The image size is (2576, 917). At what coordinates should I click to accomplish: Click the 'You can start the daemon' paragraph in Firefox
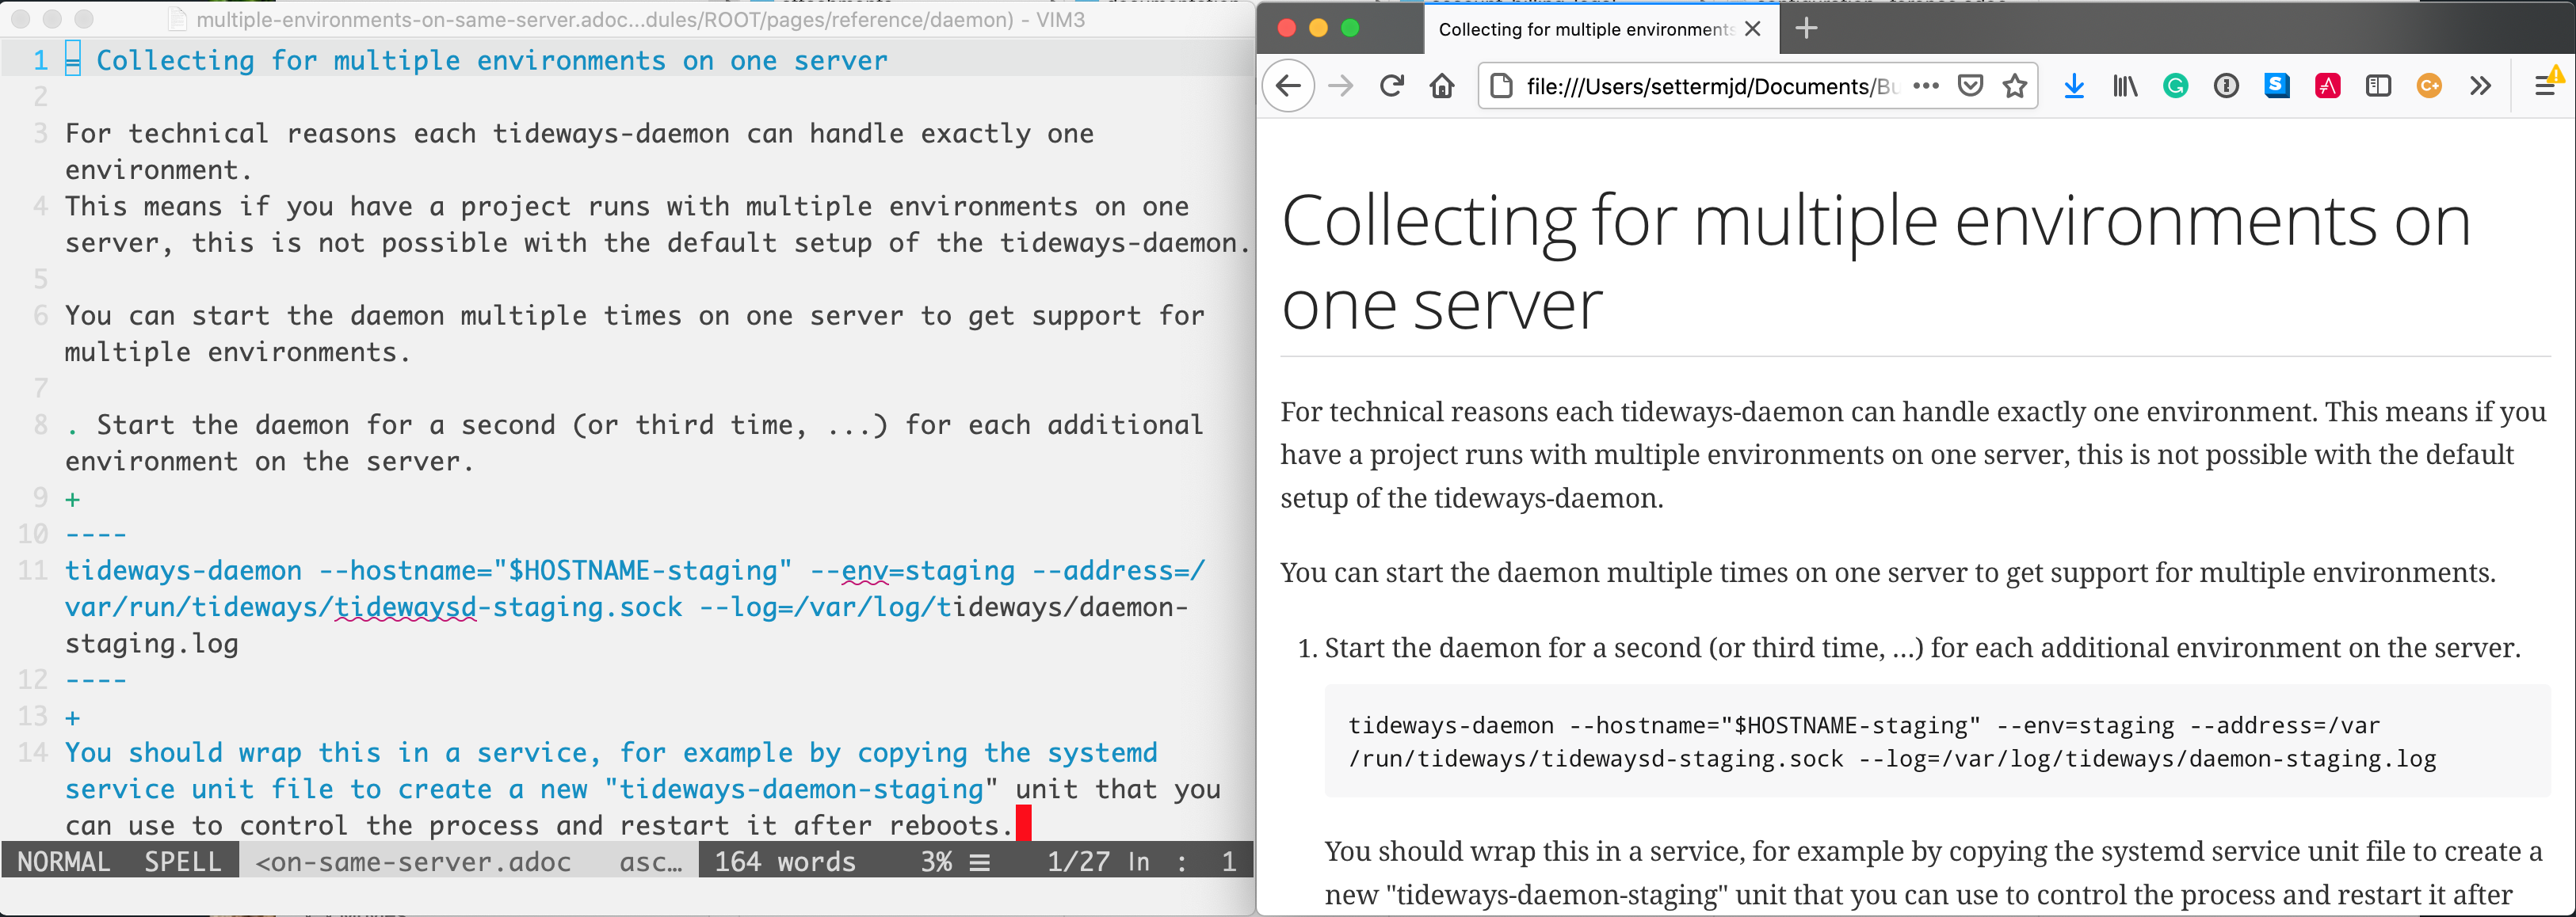click(1888, 573)
